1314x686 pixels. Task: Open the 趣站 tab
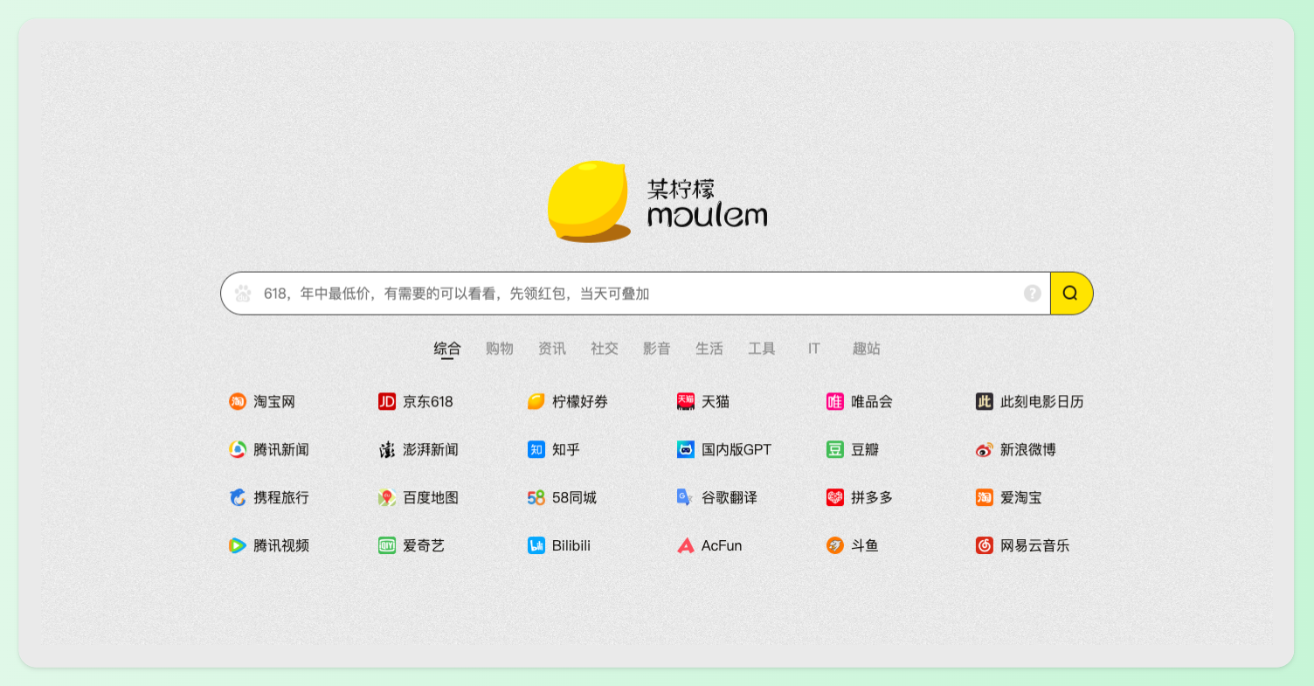tap(867, 349)
